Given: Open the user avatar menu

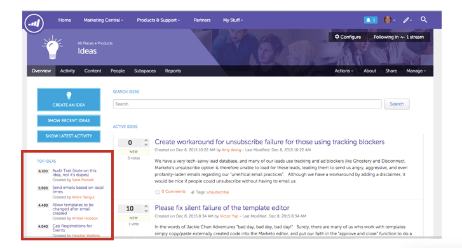Looking at the screenshot, I should coord(390,20).
